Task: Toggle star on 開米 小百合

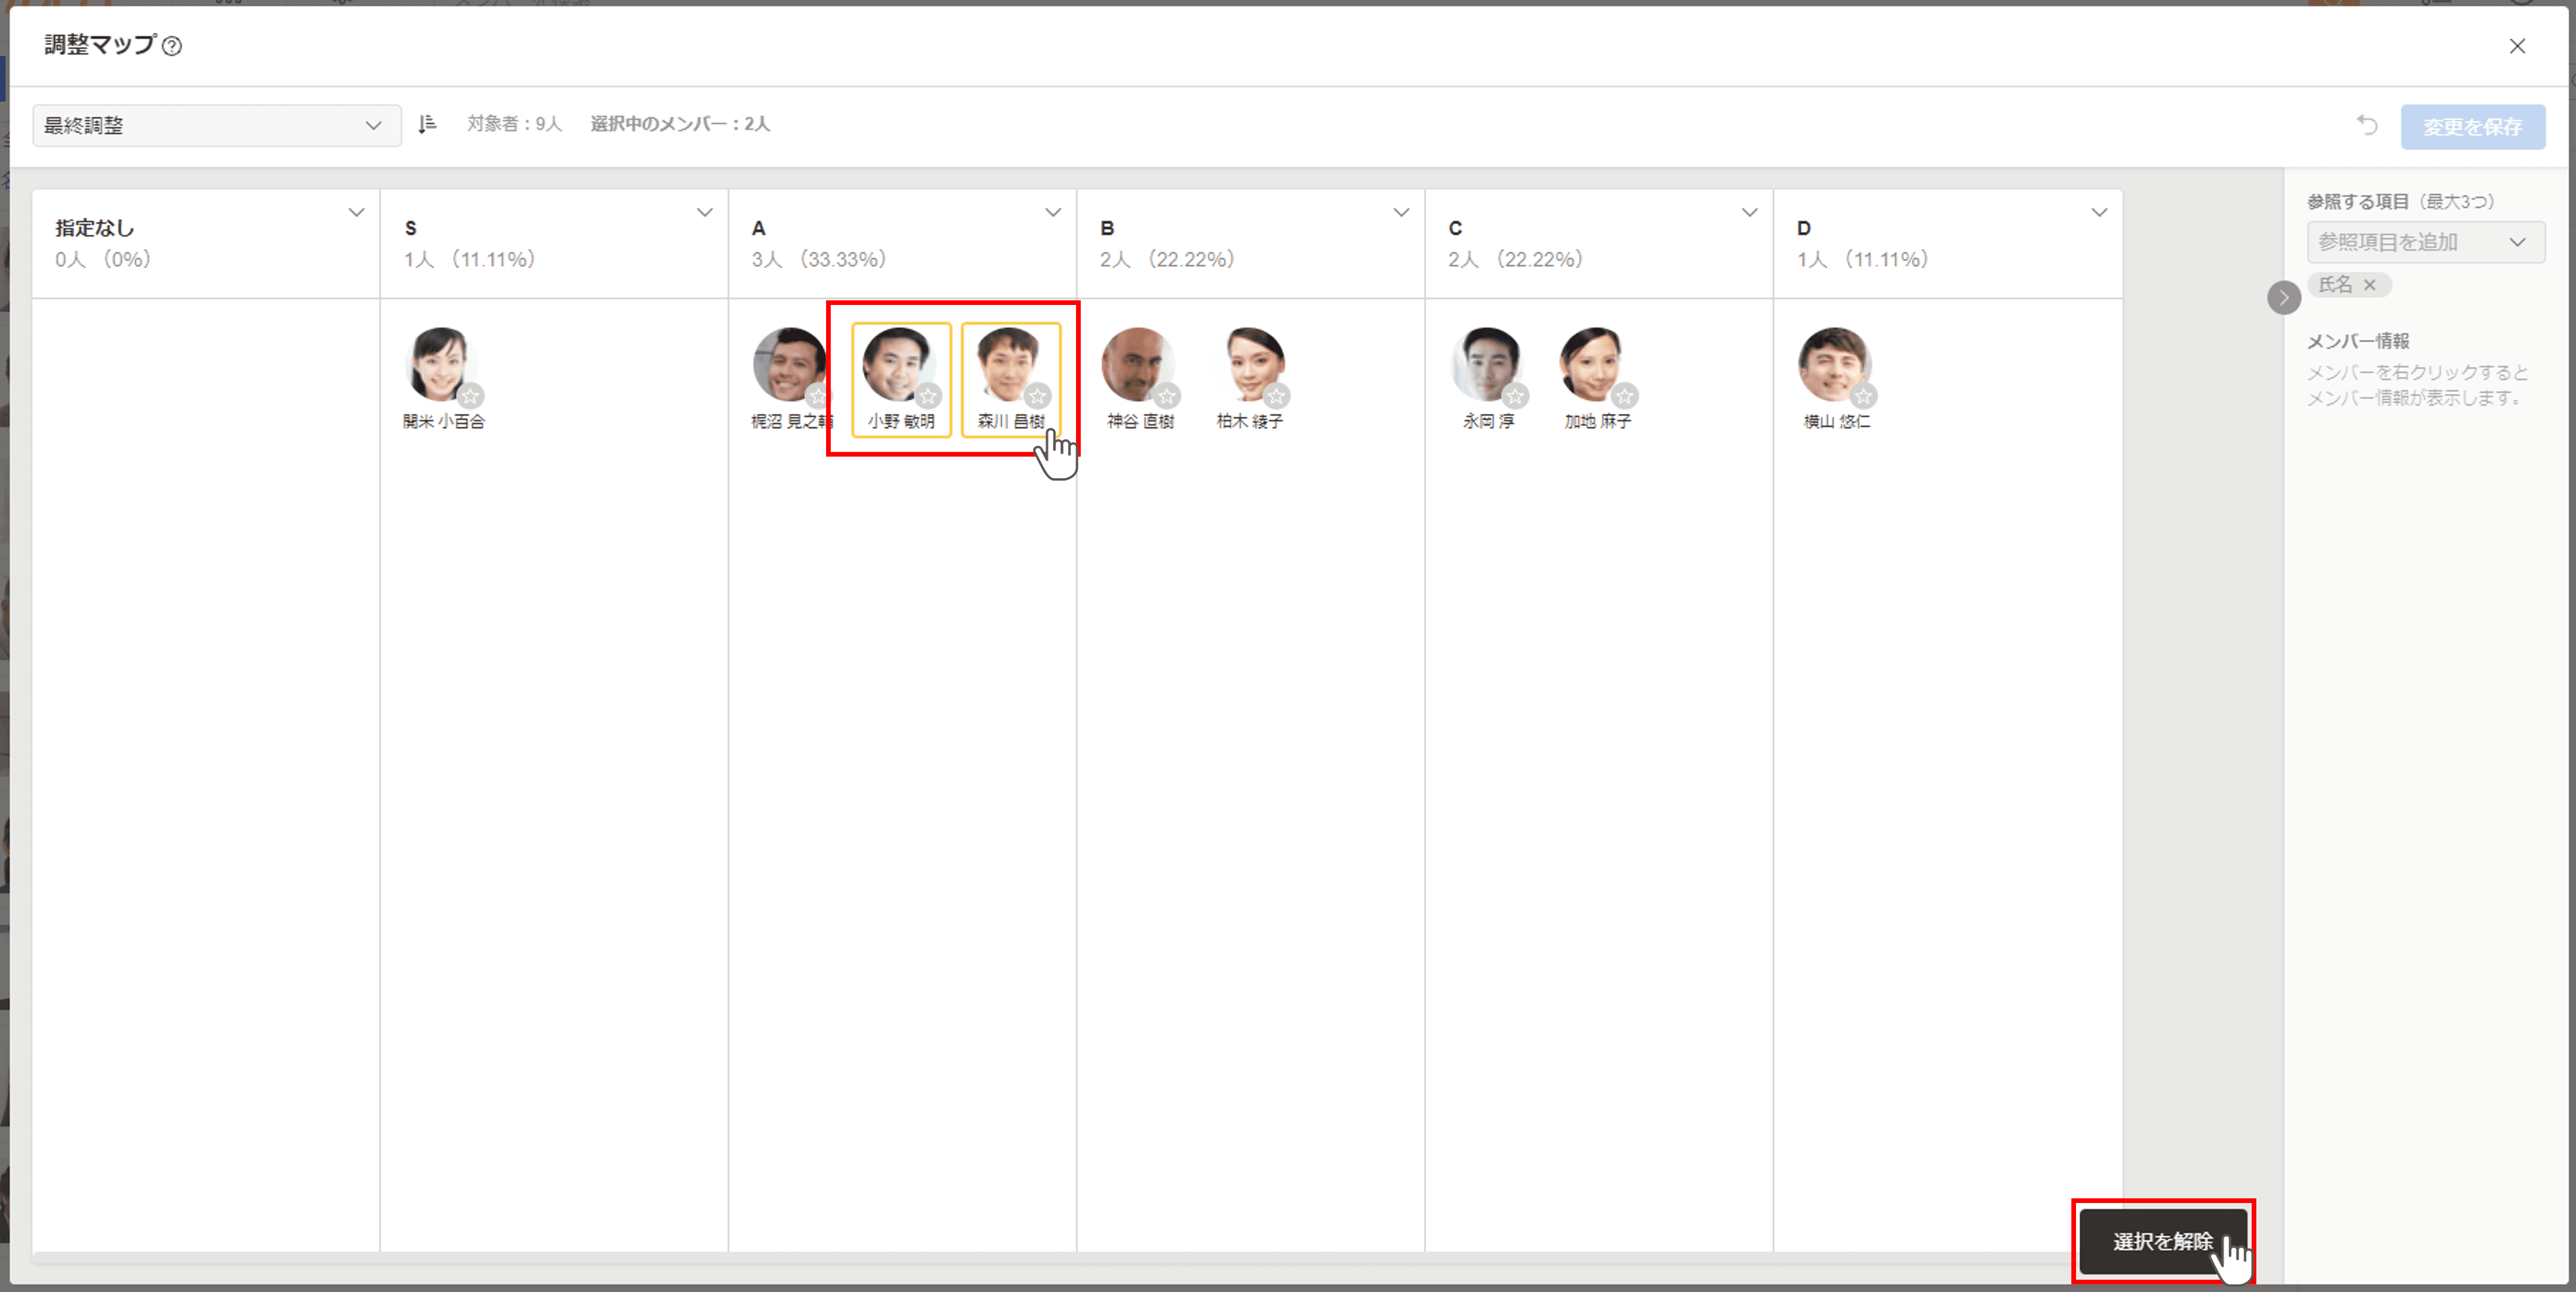Action: (x=471, y=396)
